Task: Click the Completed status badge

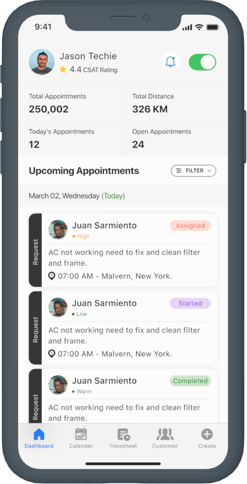Action: point(190,381)
